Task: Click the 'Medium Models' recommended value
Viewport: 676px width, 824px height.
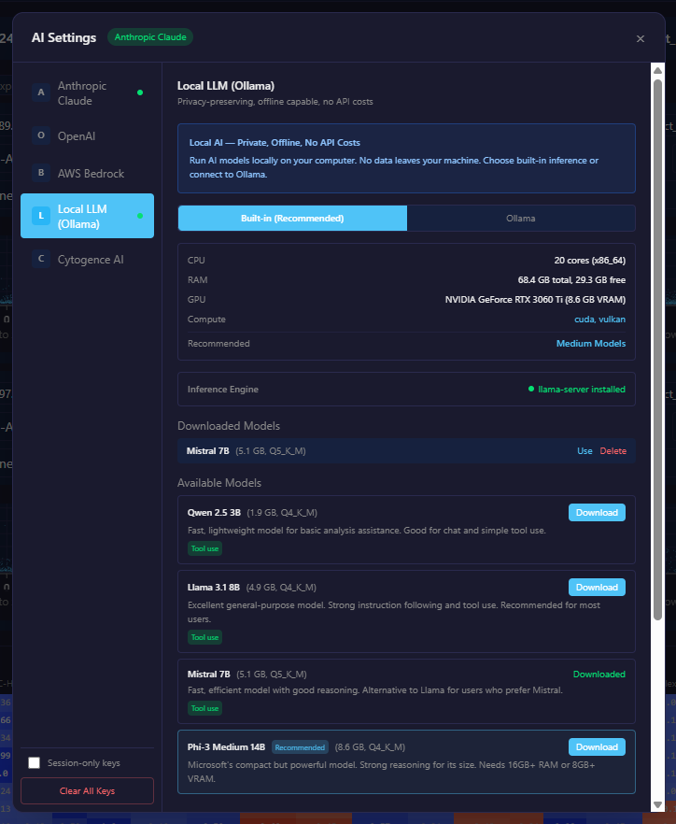Action: click(591, 343)
